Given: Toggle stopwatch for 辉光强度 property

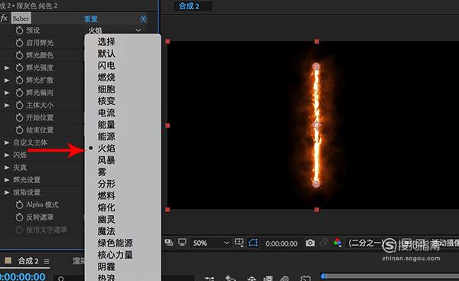Looking at the screenshot, I should click(19, 67).
